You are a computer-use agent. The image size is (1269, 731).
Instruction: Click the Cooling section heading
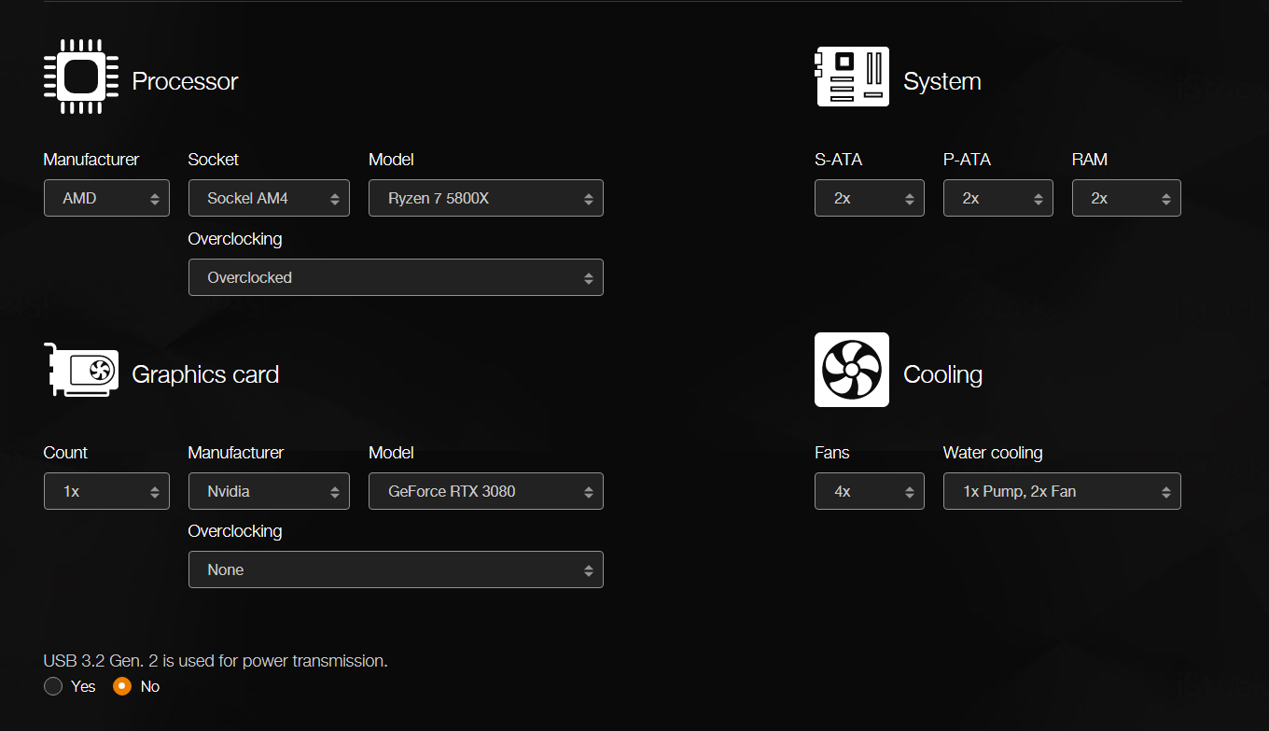(x=942, y=374)
